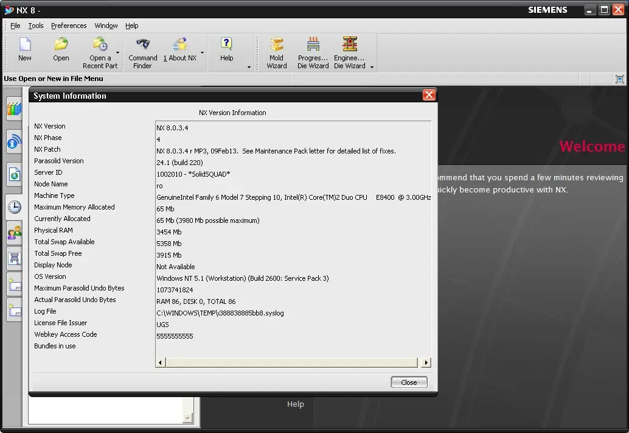
Task: Open Help question mark toolbar icon
Action: (226, 44)
